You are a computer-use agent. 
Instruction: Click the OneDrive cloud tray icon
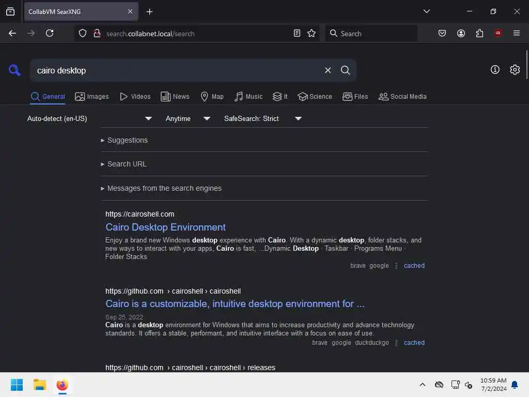(x=439, y=385)
